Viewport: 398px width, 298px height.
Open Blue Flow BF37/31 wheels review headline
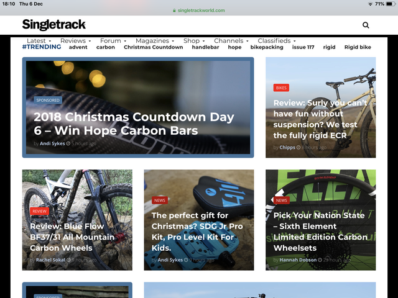[72, 237]
